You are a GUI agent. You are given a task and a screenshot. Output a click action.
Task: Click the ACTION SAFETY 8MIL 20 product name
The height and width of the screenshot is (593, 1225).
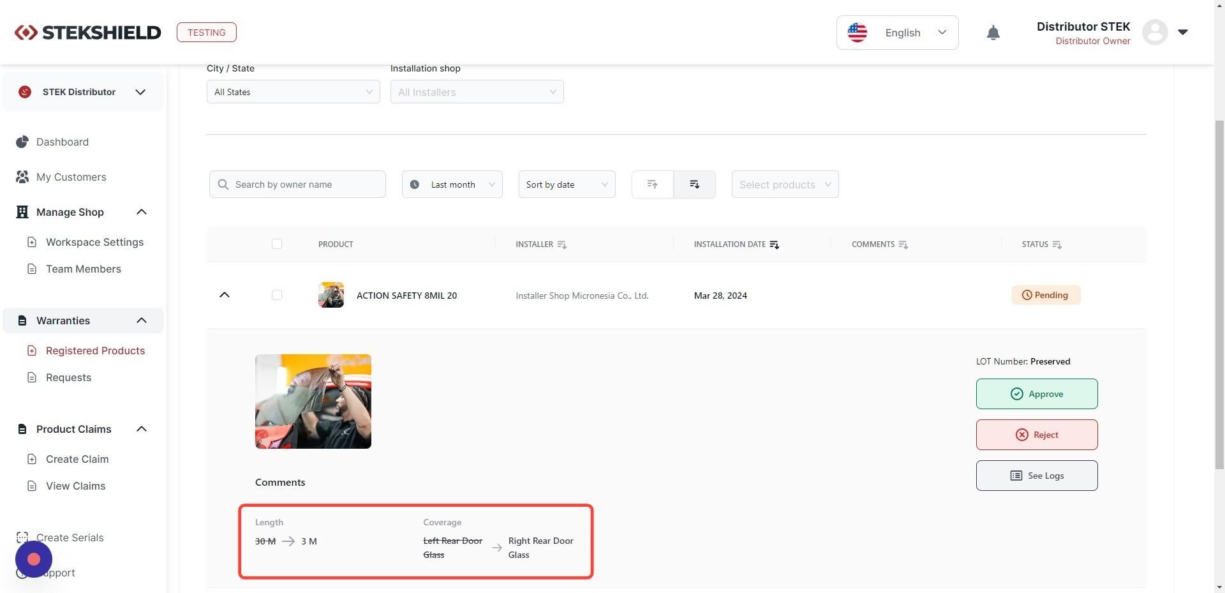point(406,296)
